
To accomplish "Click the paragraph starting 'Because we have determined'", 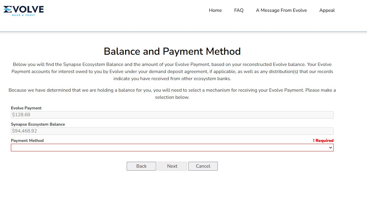I will point(172,93).
